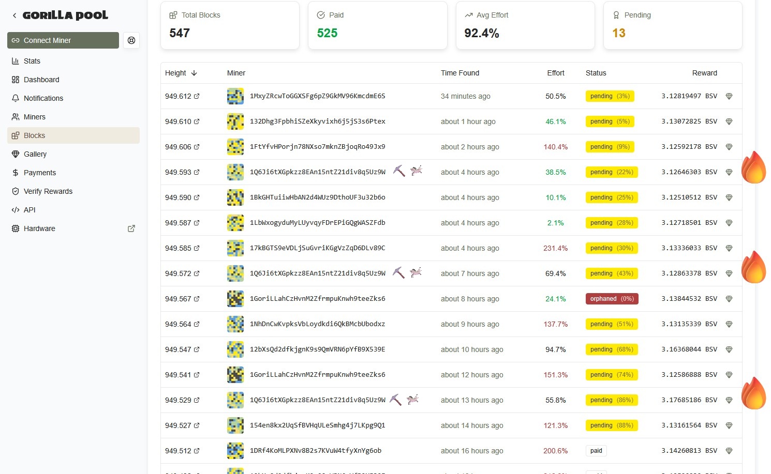Select miner address 1NhDnCwKvpksVbLoydkdi6QkBMcbUbodxz
This screenshot has width=771, height=474.
pos(318,324)
